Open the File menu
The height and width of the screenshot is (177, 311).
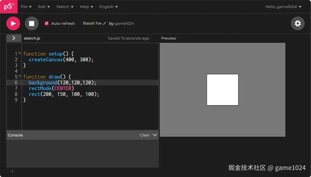click(x=26, y=7)
